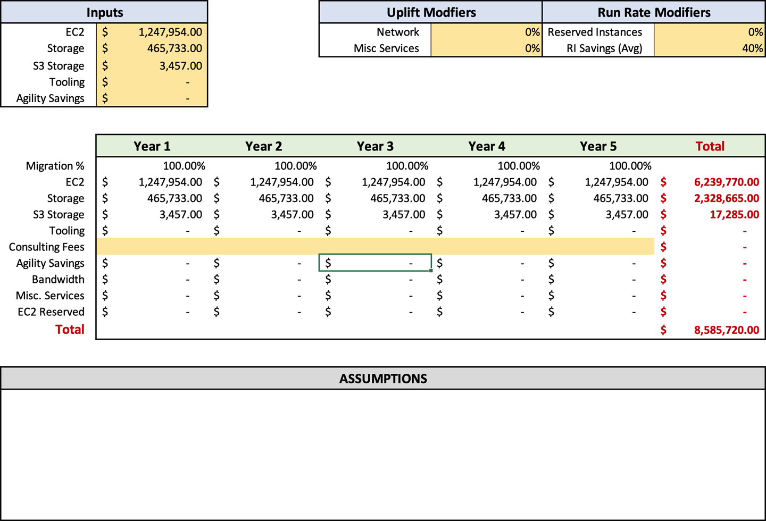Click the Year 2 column header
This screenshot has width=766, height=521.
(x=264, y=146)
